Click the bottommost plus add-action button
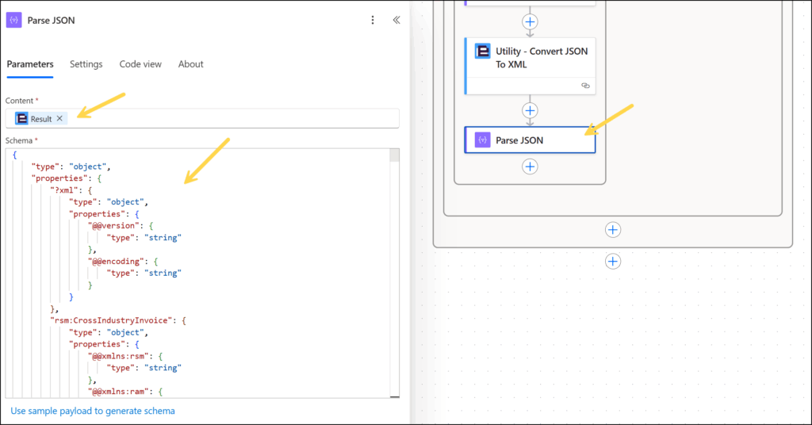 point(613,262)
